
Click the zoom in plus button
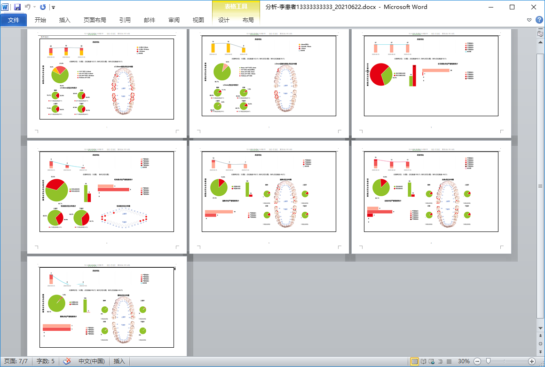[x=532, y=361]
